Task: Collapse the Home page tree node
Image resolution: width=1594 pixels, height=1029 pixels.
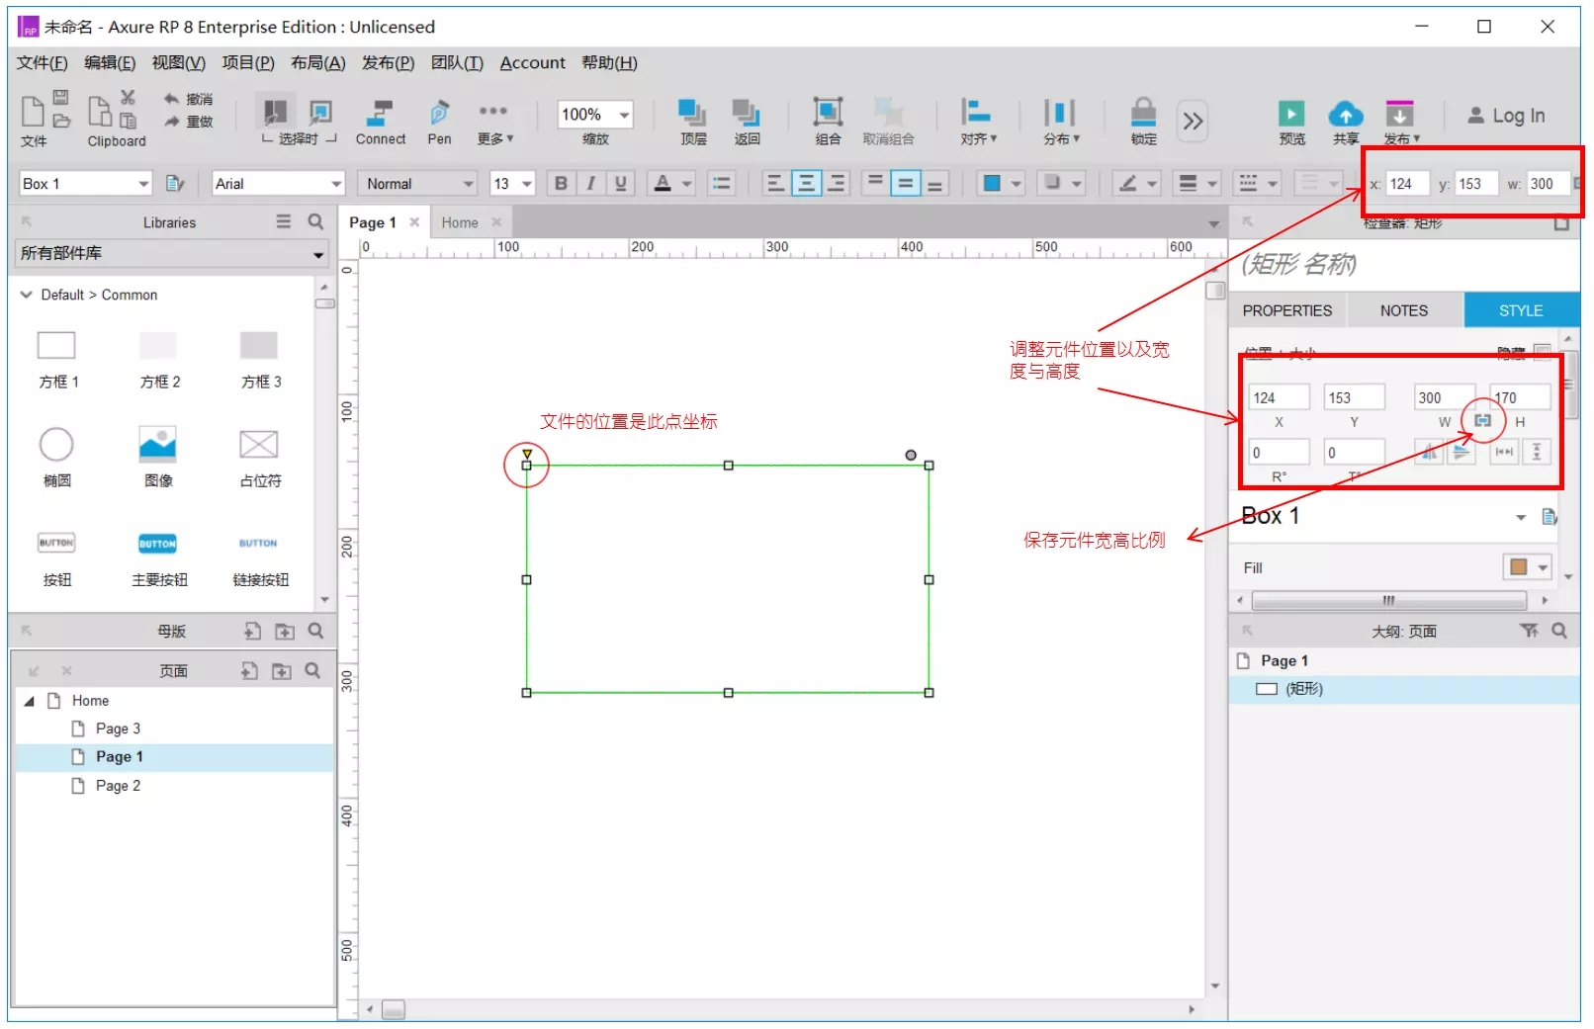Action: click(30, 701)
